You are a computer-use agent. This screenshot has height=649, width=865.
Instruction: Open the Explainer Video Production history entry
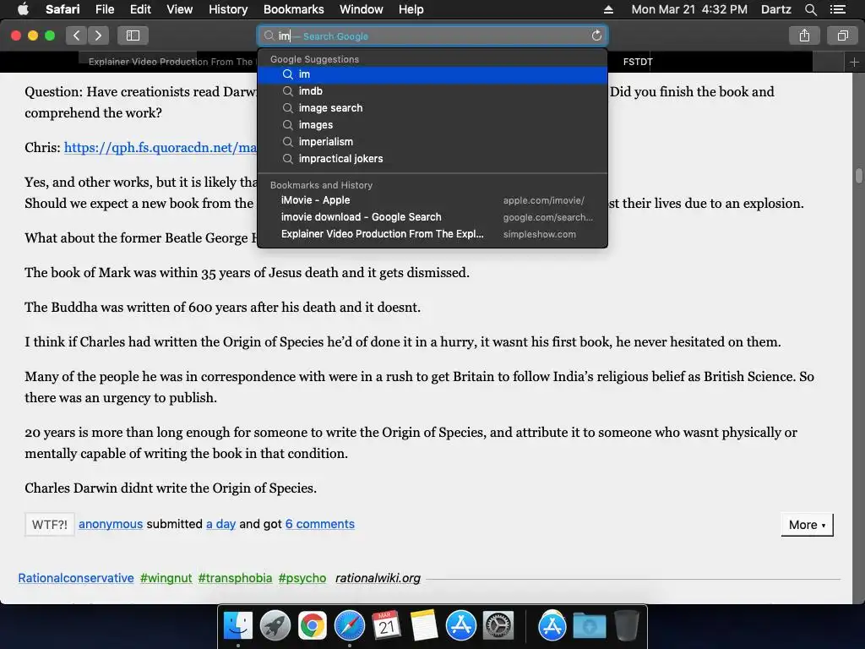click(432, 234)
